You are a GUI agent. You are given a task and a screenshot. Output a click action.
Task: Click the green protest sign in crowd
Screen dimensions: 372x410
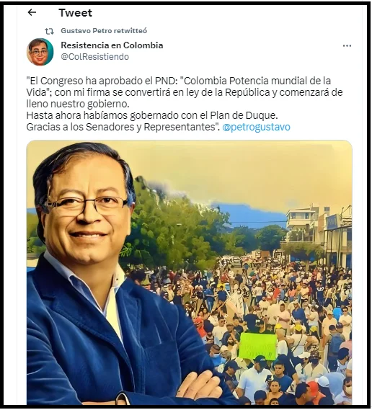[258, 347]
